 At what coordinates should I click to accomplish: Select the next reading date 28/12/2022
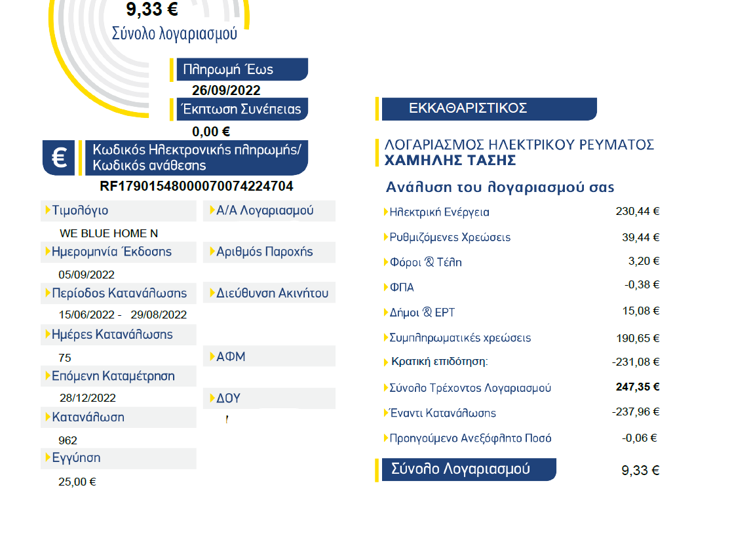88,398
